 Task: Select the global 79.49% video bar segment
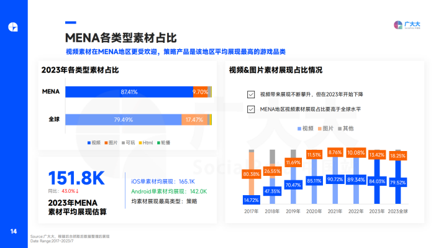124,119
